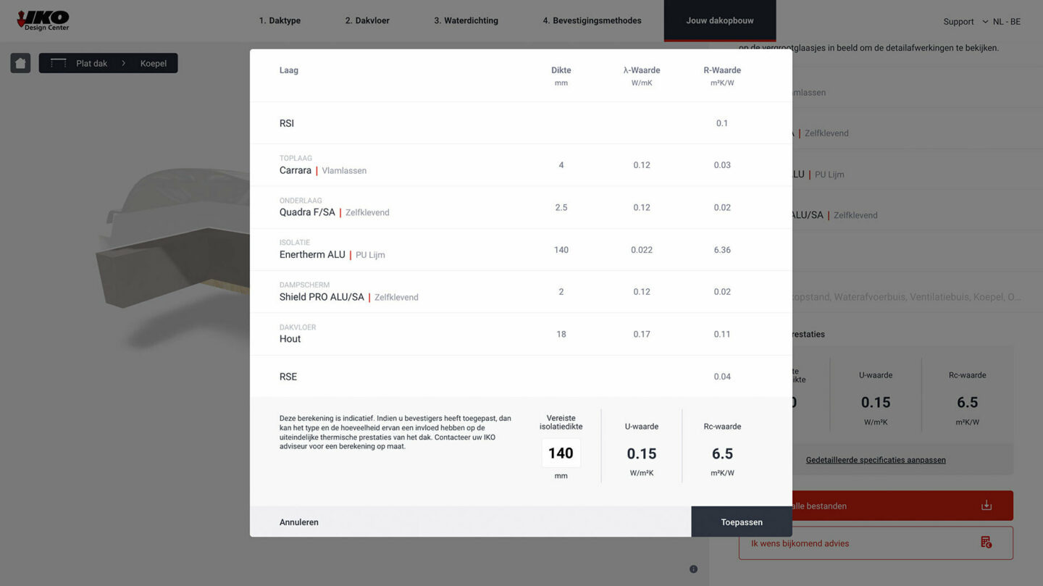Click the info icon below the dialog
The image size is (1043, 586).
point(693,569)
